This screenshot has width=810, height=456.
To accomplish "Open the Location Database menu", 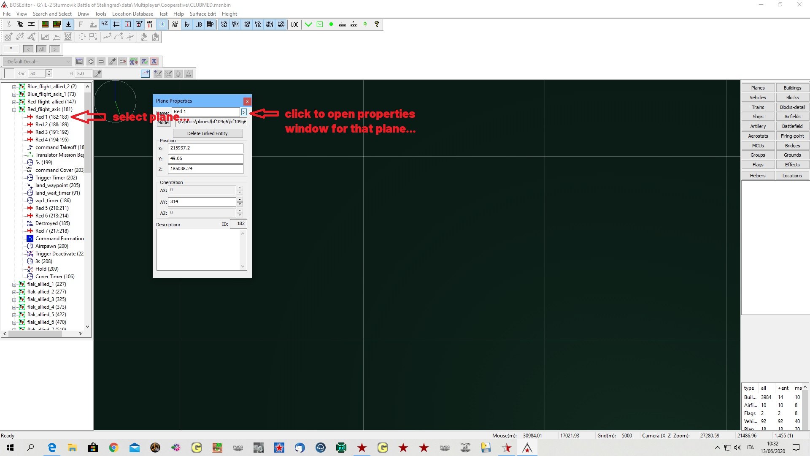I will [x=132, y=14].
